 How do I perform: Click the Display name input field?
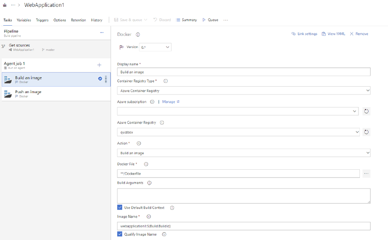point(244,72)
